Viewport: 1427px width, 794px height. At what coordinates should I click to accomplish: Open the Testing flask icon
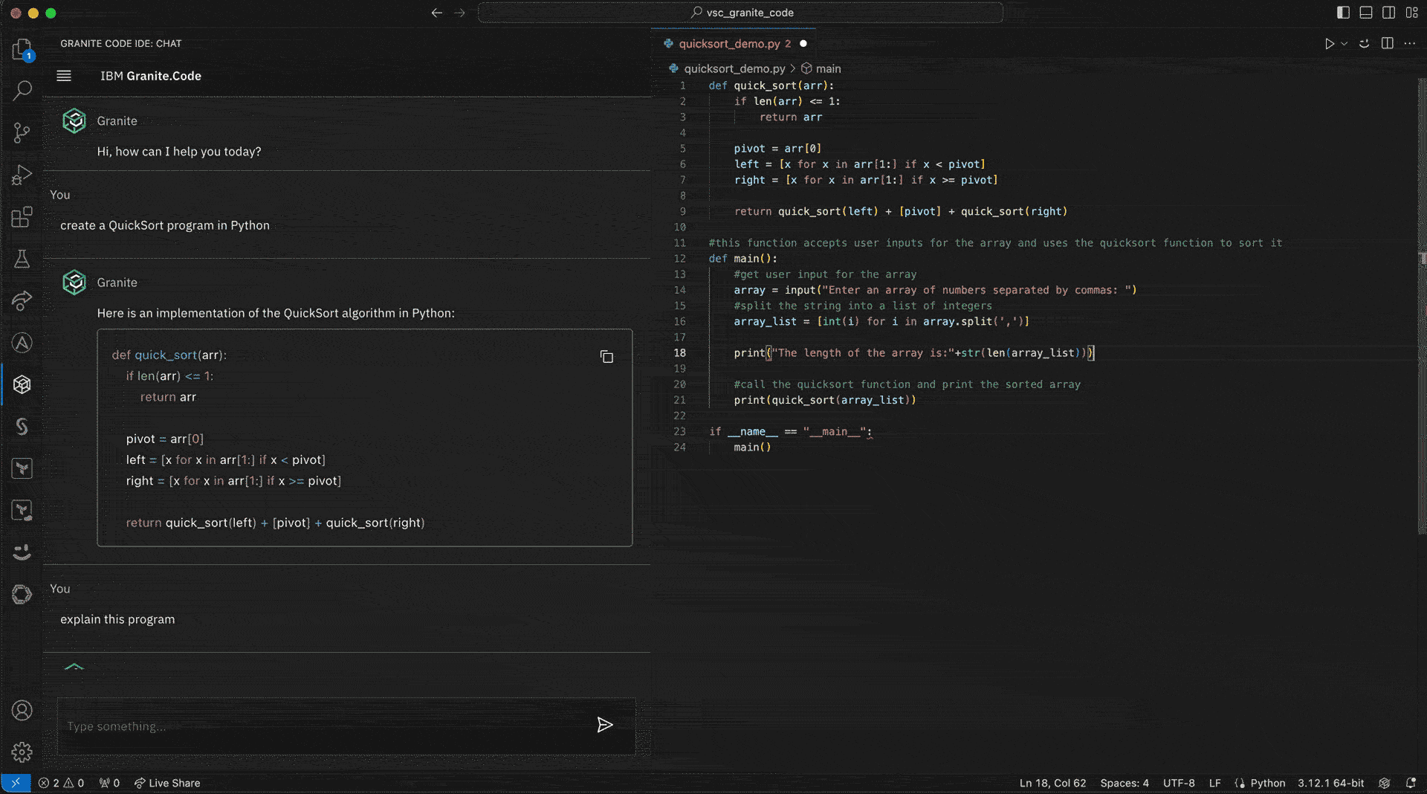[x=22, y=259]
